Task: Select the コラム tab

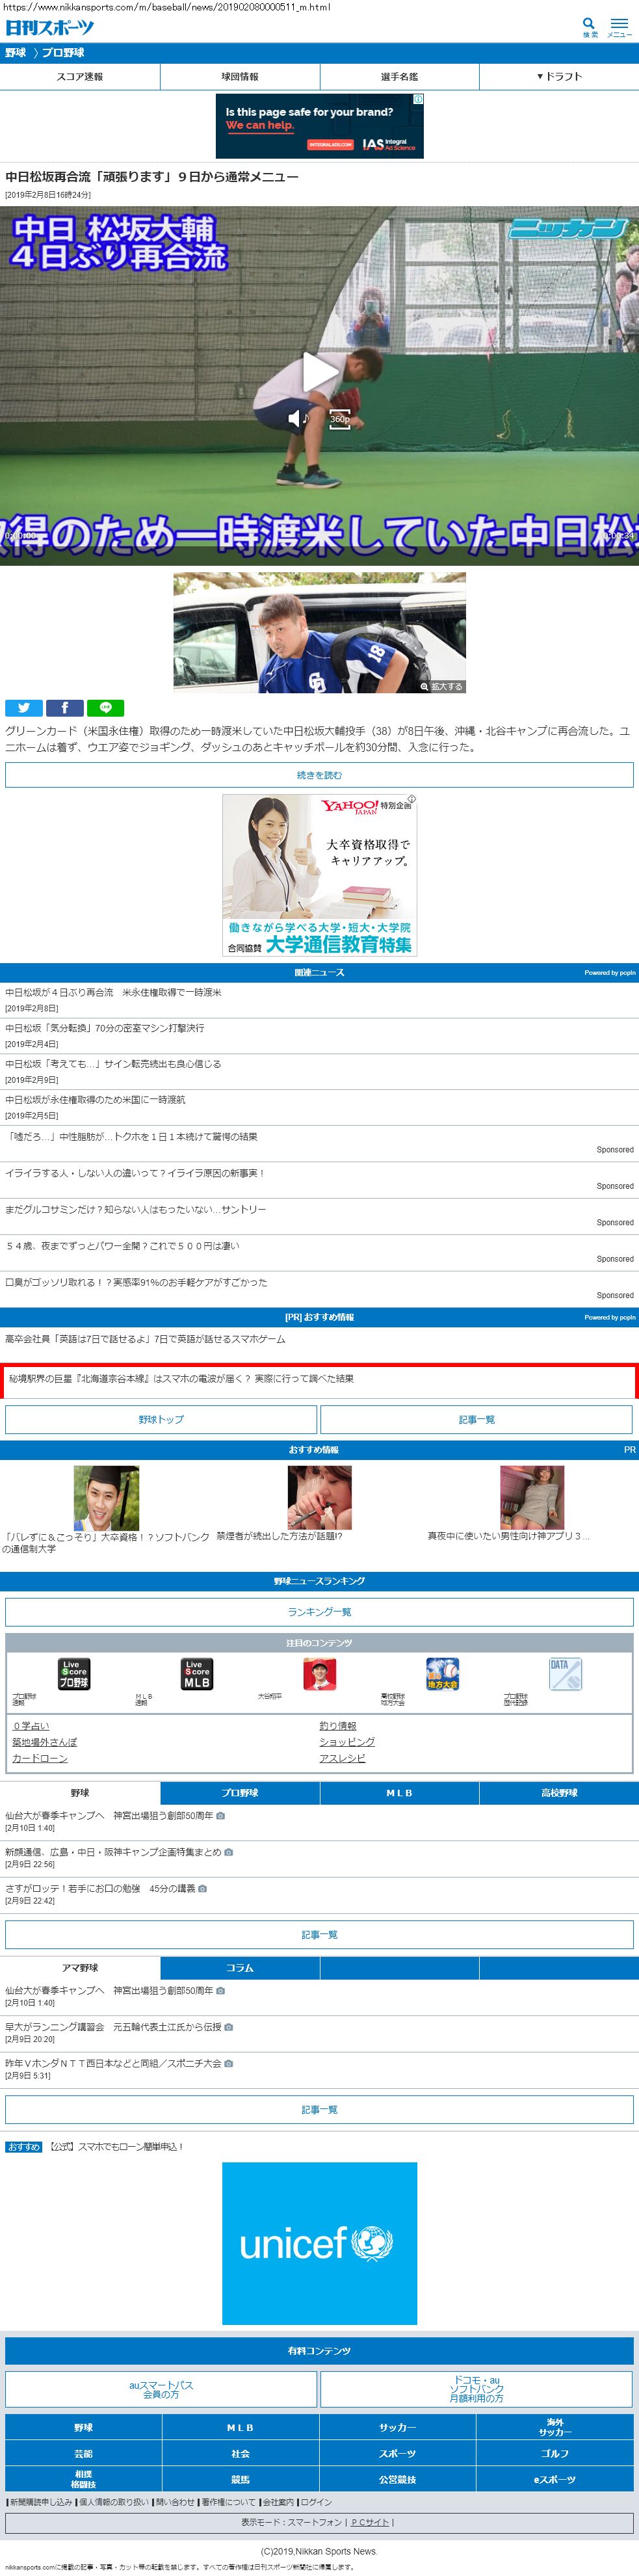Action: pyautogui.click(x=240, y=1968)
